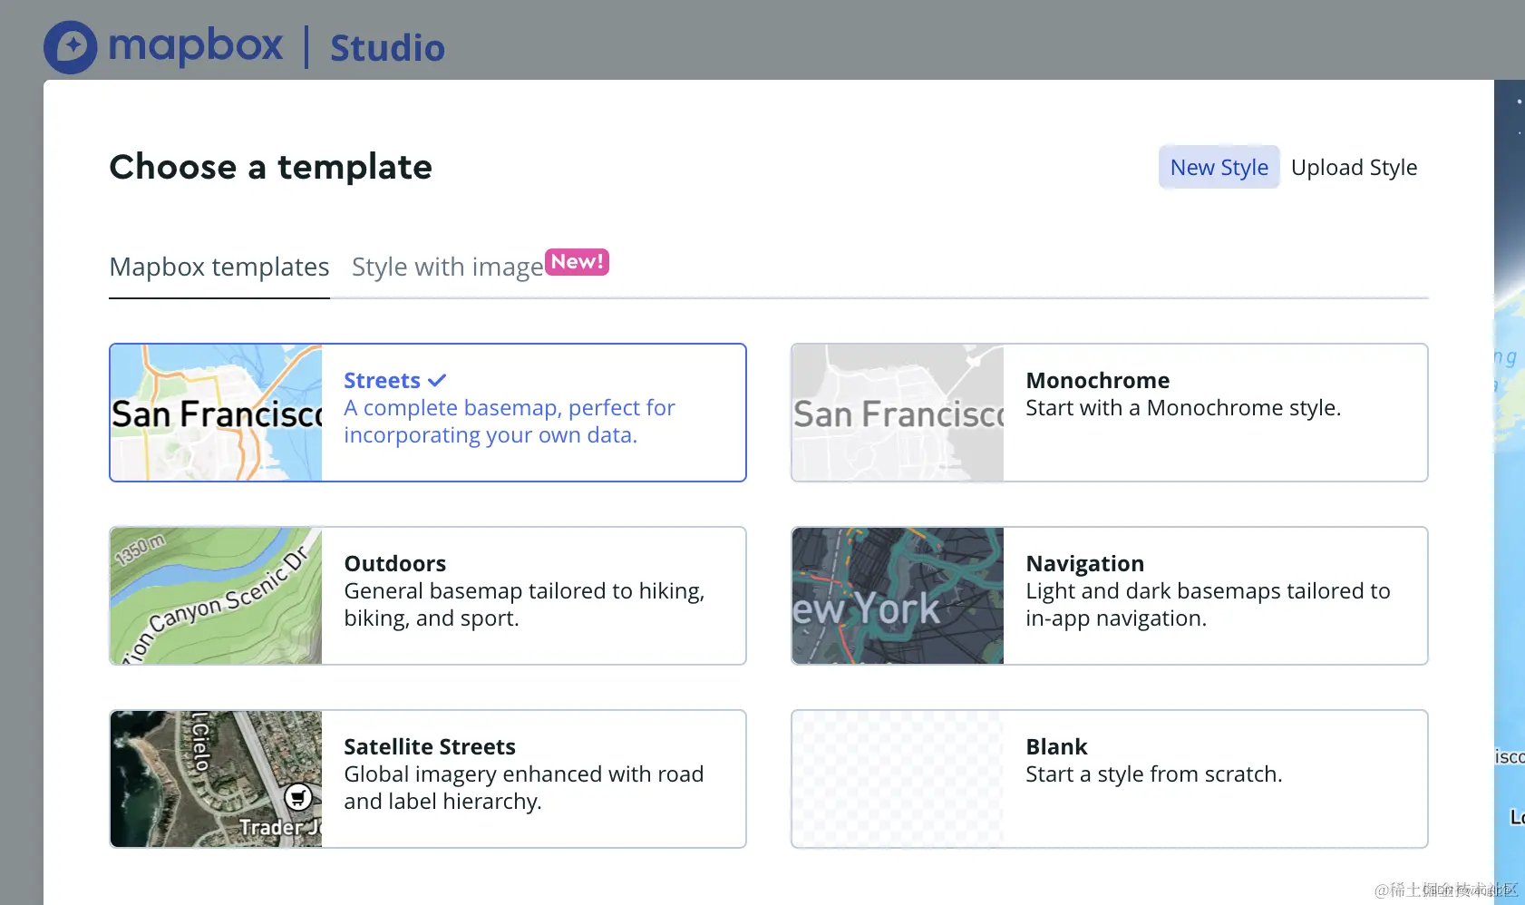Click 'Global imagery enhanced with road' description
Screen dimensions: 1525x905
[524, 788]
